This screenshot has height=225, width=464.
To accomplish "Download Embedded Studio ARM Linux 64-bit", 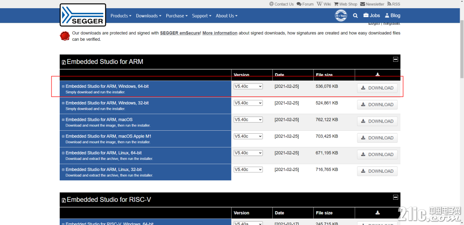I will (377, 154).
